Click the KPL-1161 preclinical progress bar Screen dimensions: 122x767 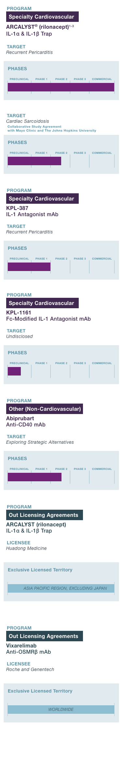click(14, 371)
